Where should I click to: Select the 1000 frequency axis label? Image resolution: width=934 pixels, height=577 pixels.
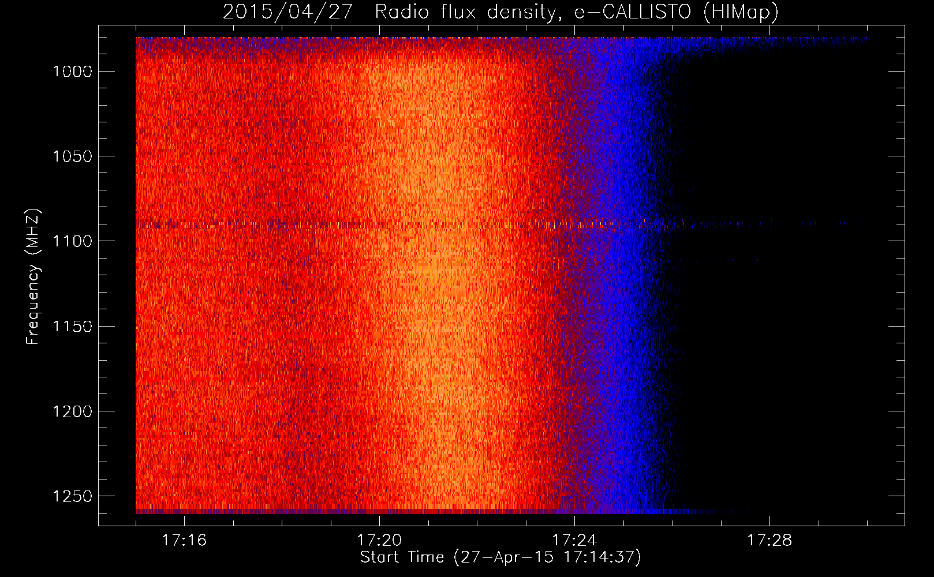click(x=72, y=72)
